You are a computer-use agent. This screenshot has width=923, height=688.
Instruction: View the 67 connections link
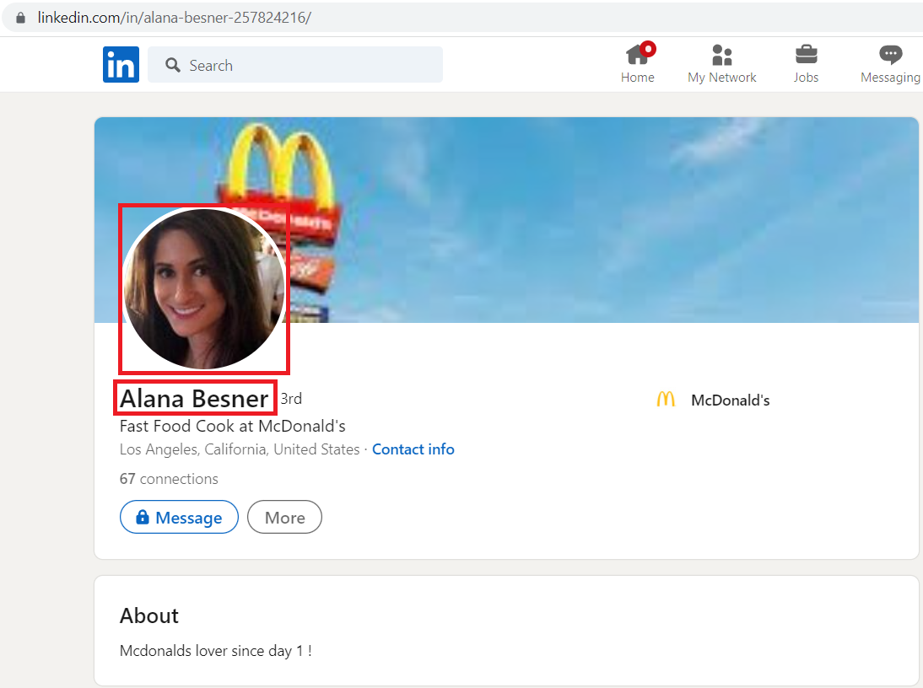(169, 479)
